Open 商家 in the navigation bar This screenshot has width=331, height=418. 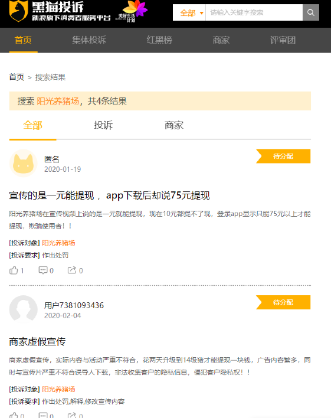(221, 40)
